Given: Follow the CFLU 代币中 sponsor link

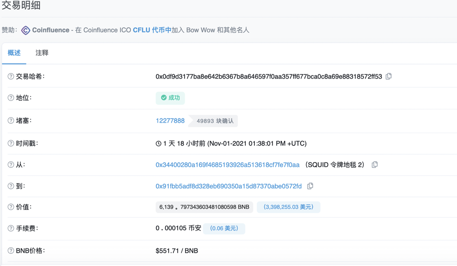Looking at the screenshot, I should pyautogui.click(x=152, y=30).
